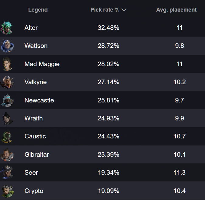
Task: Click the Mad Maggie name link
Action: click(42, 64)
